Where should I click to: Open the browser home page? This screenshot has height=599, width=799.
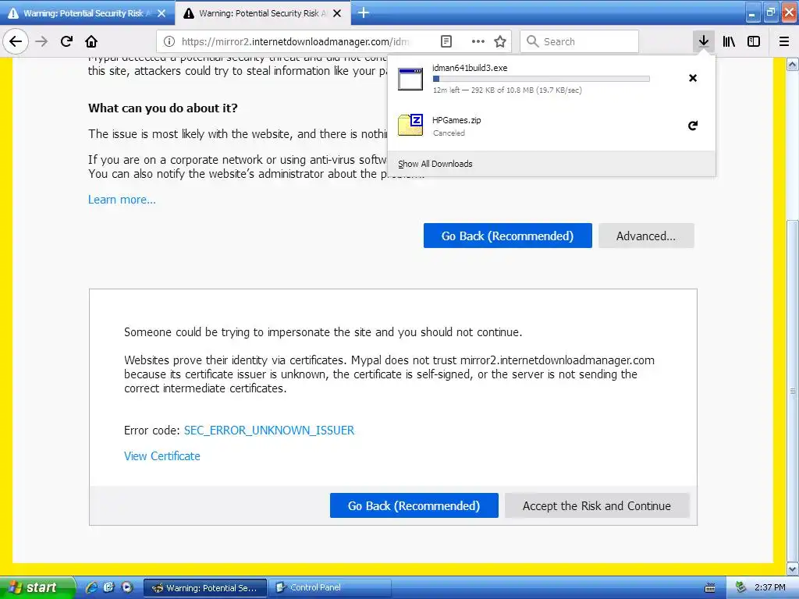91,41
